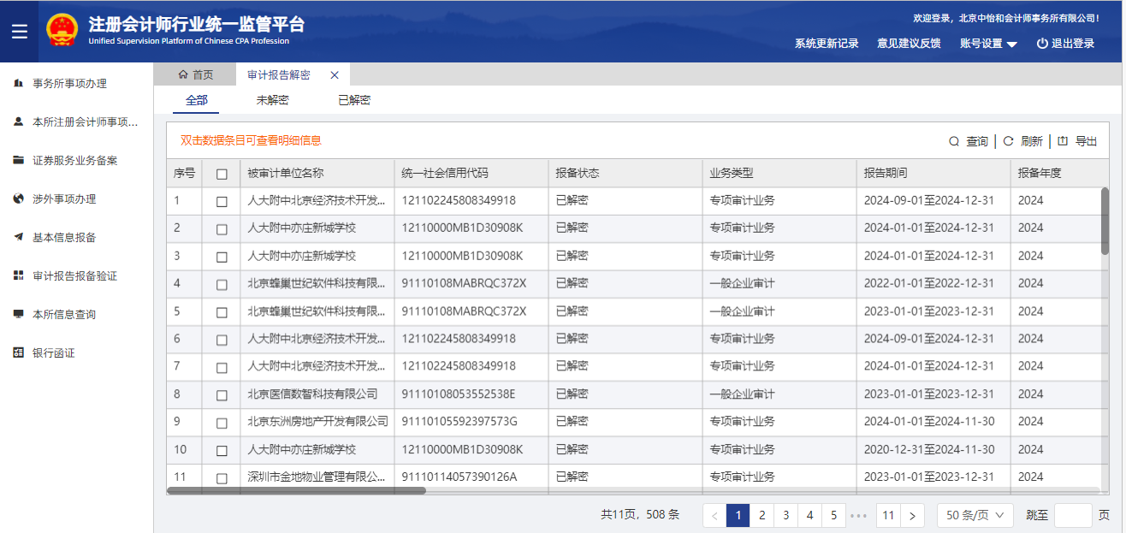Check the checkbox for row 8

(x=222, y=394)
